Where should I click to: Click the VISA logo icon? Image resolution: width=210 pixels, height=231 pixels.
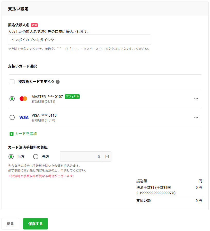pyautogui.click(x=24, y=117)
